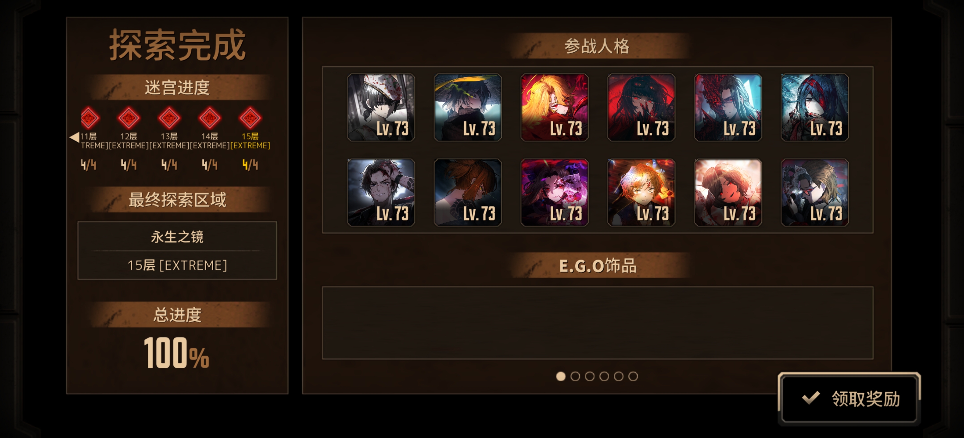Choose the orange-haired fiery portrait, bottom row
Screen dimensions: 964x438
[642, 193]
